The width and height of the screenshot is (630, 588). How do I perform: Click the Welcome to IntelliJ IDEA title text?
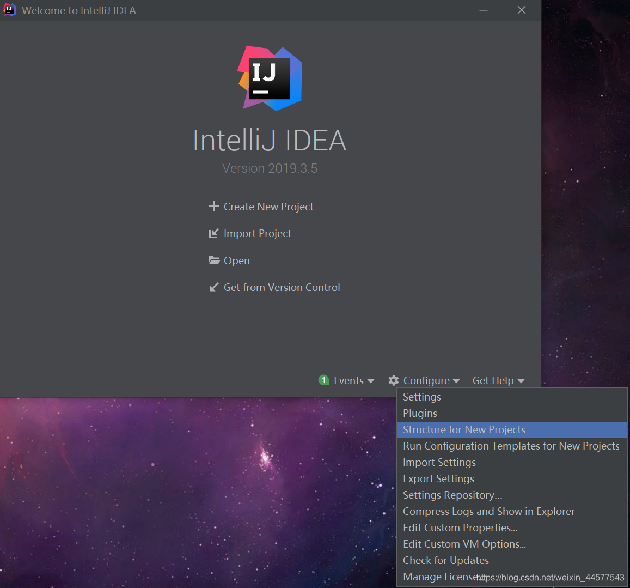pyautogui.click(x=79, y=10)
